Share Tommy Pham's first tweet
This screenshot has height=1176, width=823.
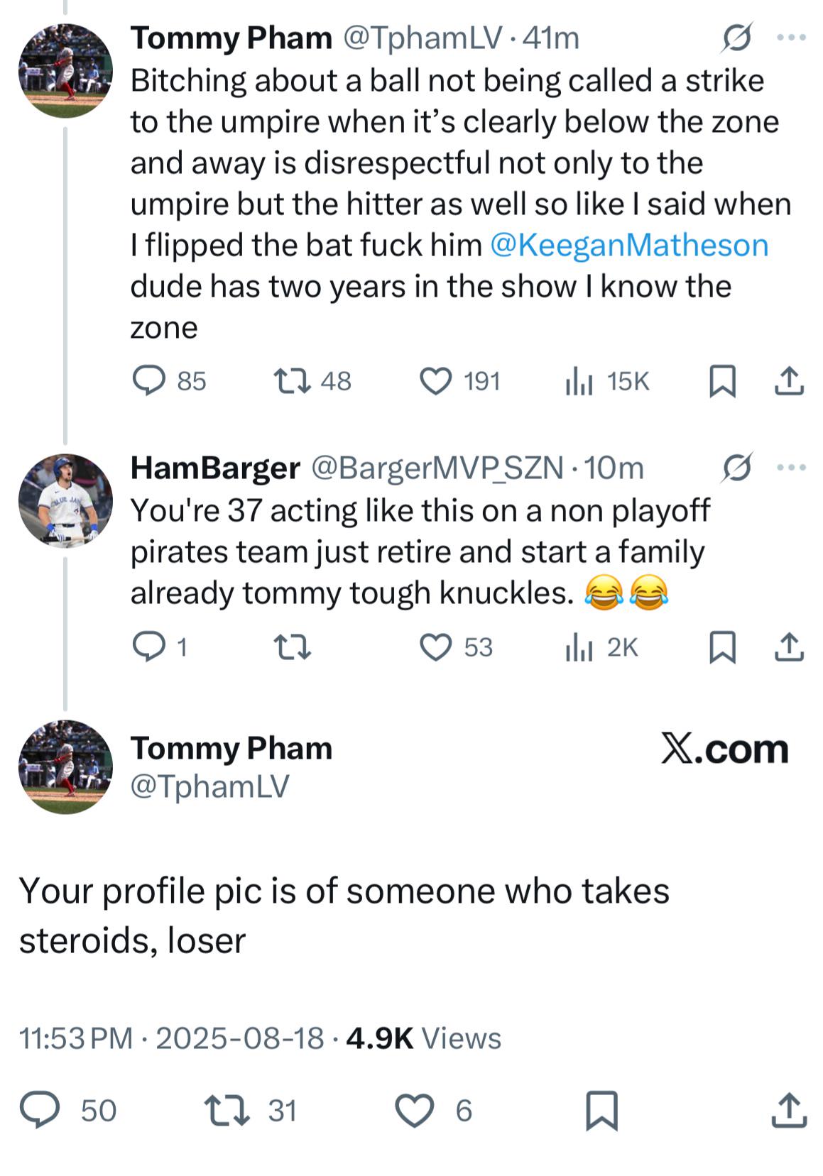789,381
